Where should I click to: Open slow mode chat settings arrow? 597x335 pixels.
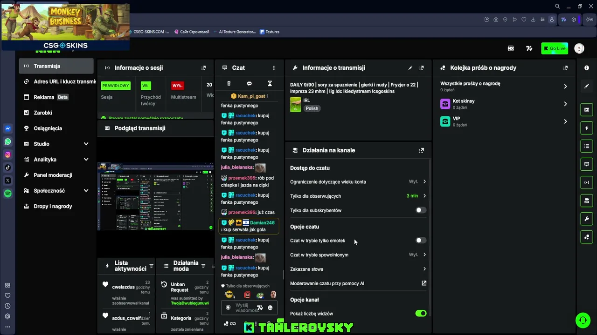424,255
